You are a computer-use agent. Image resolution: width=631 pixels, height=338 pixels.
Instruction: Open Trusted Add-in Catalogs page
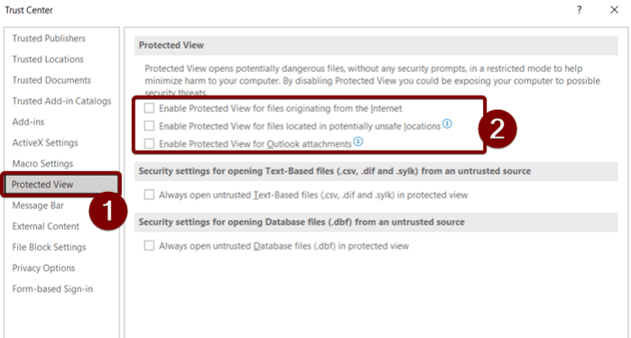pyautogui.click(x=61, y=101)
